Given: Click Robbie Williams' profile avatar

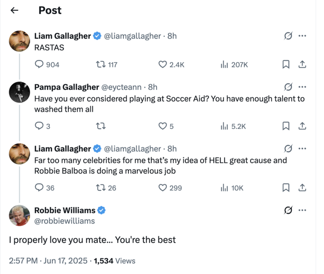Looking at the screenshot, I should pyautogui.click(x=20, y=216).
